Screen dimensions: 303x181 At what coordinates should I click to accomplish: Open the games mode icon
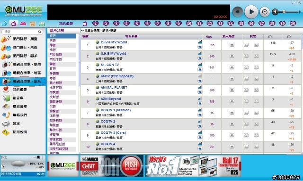pos(23,24)
